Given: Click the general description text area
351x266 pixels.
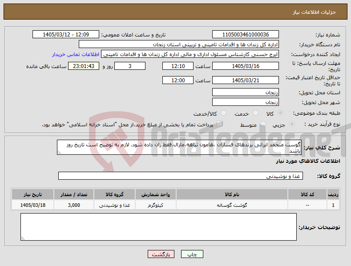Looking at the screenshot, I should coord(179,147).
